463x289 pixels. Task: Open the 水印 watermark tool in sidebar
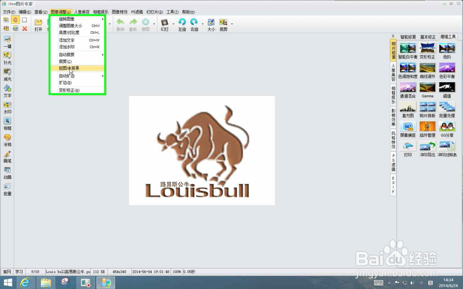click(x=7, y=108)
